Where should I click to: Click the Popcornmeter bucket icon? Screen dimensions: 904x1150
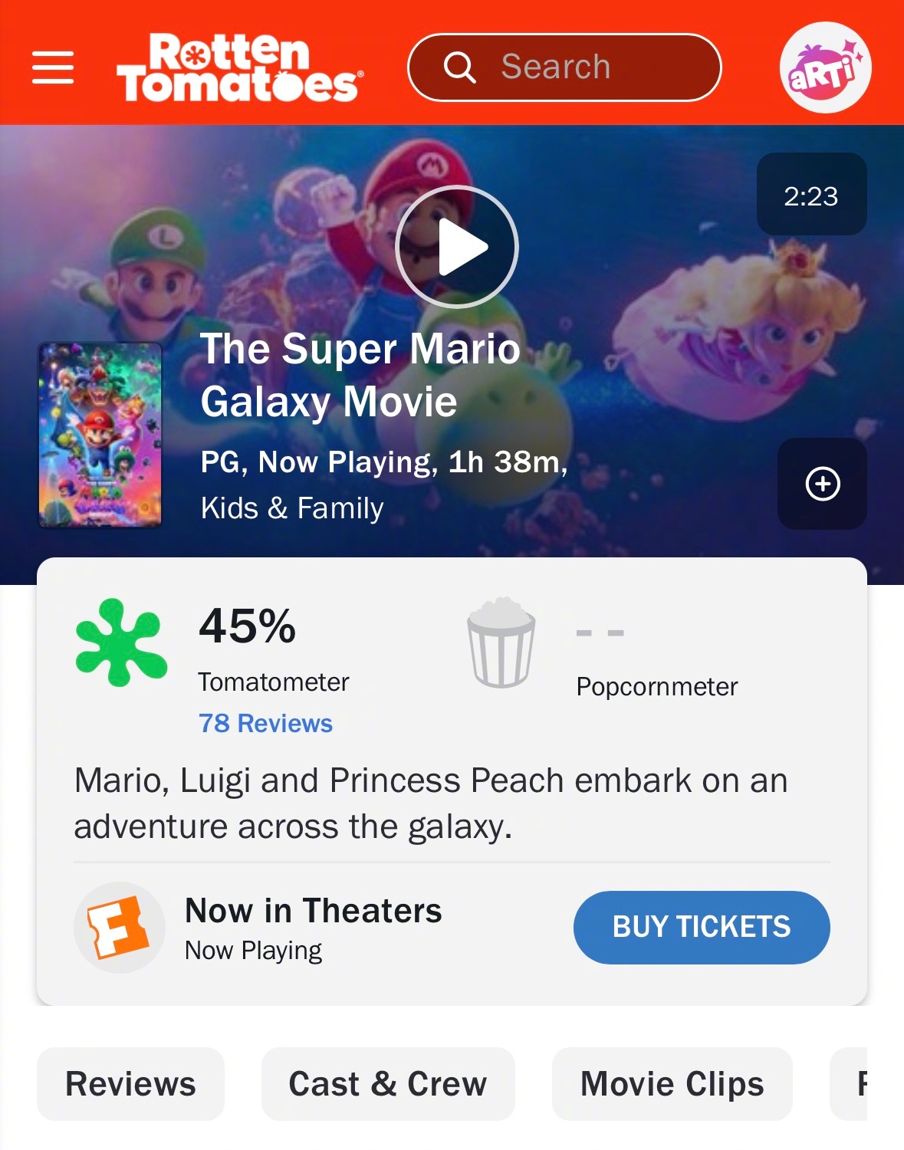[501, 642]
